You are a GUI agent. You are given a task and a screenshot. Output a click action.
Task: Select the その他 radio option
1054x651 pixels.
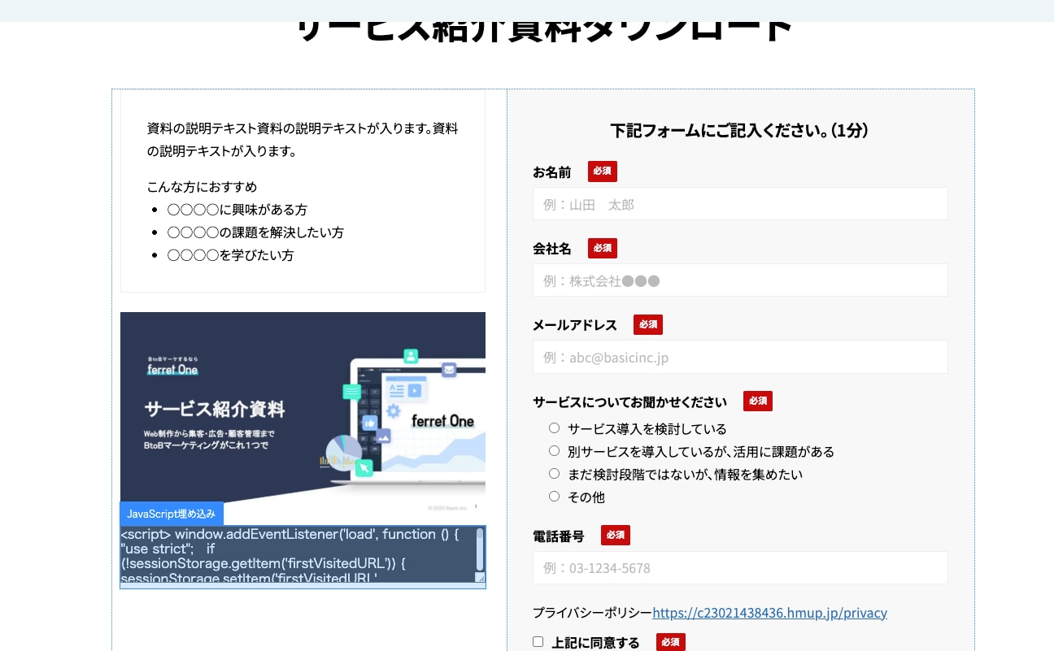click(x=555, y=496)
